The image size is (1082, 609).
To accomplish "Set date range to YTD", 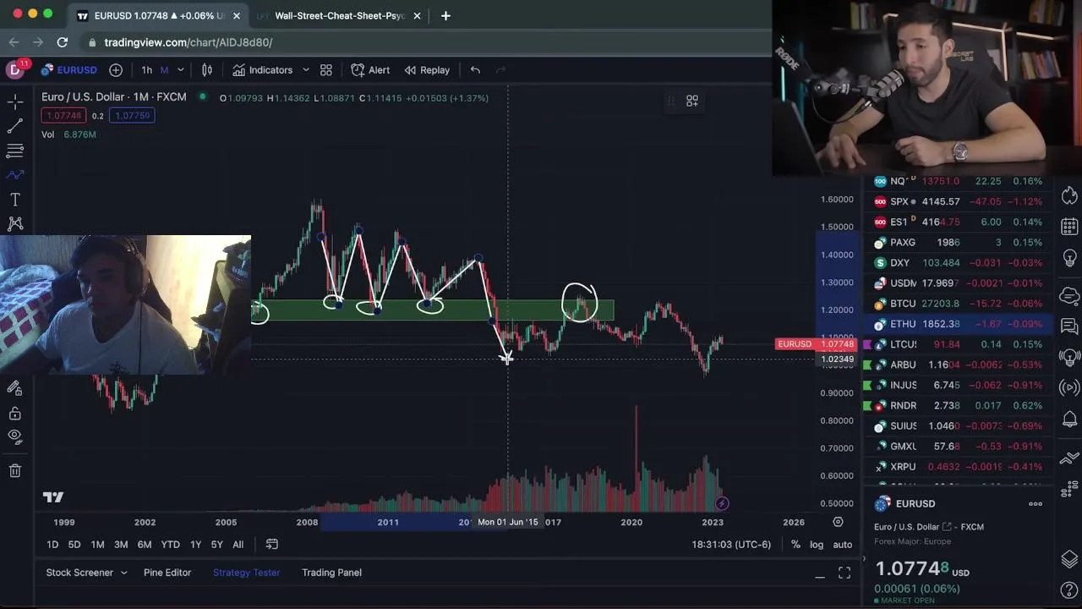I will click(x=170, y=545).
